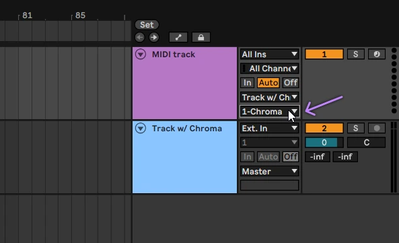The width and height of the screenshot is (399, 243).
Task: Open the disabled input channel 1 dropdown
Action: 270,143
